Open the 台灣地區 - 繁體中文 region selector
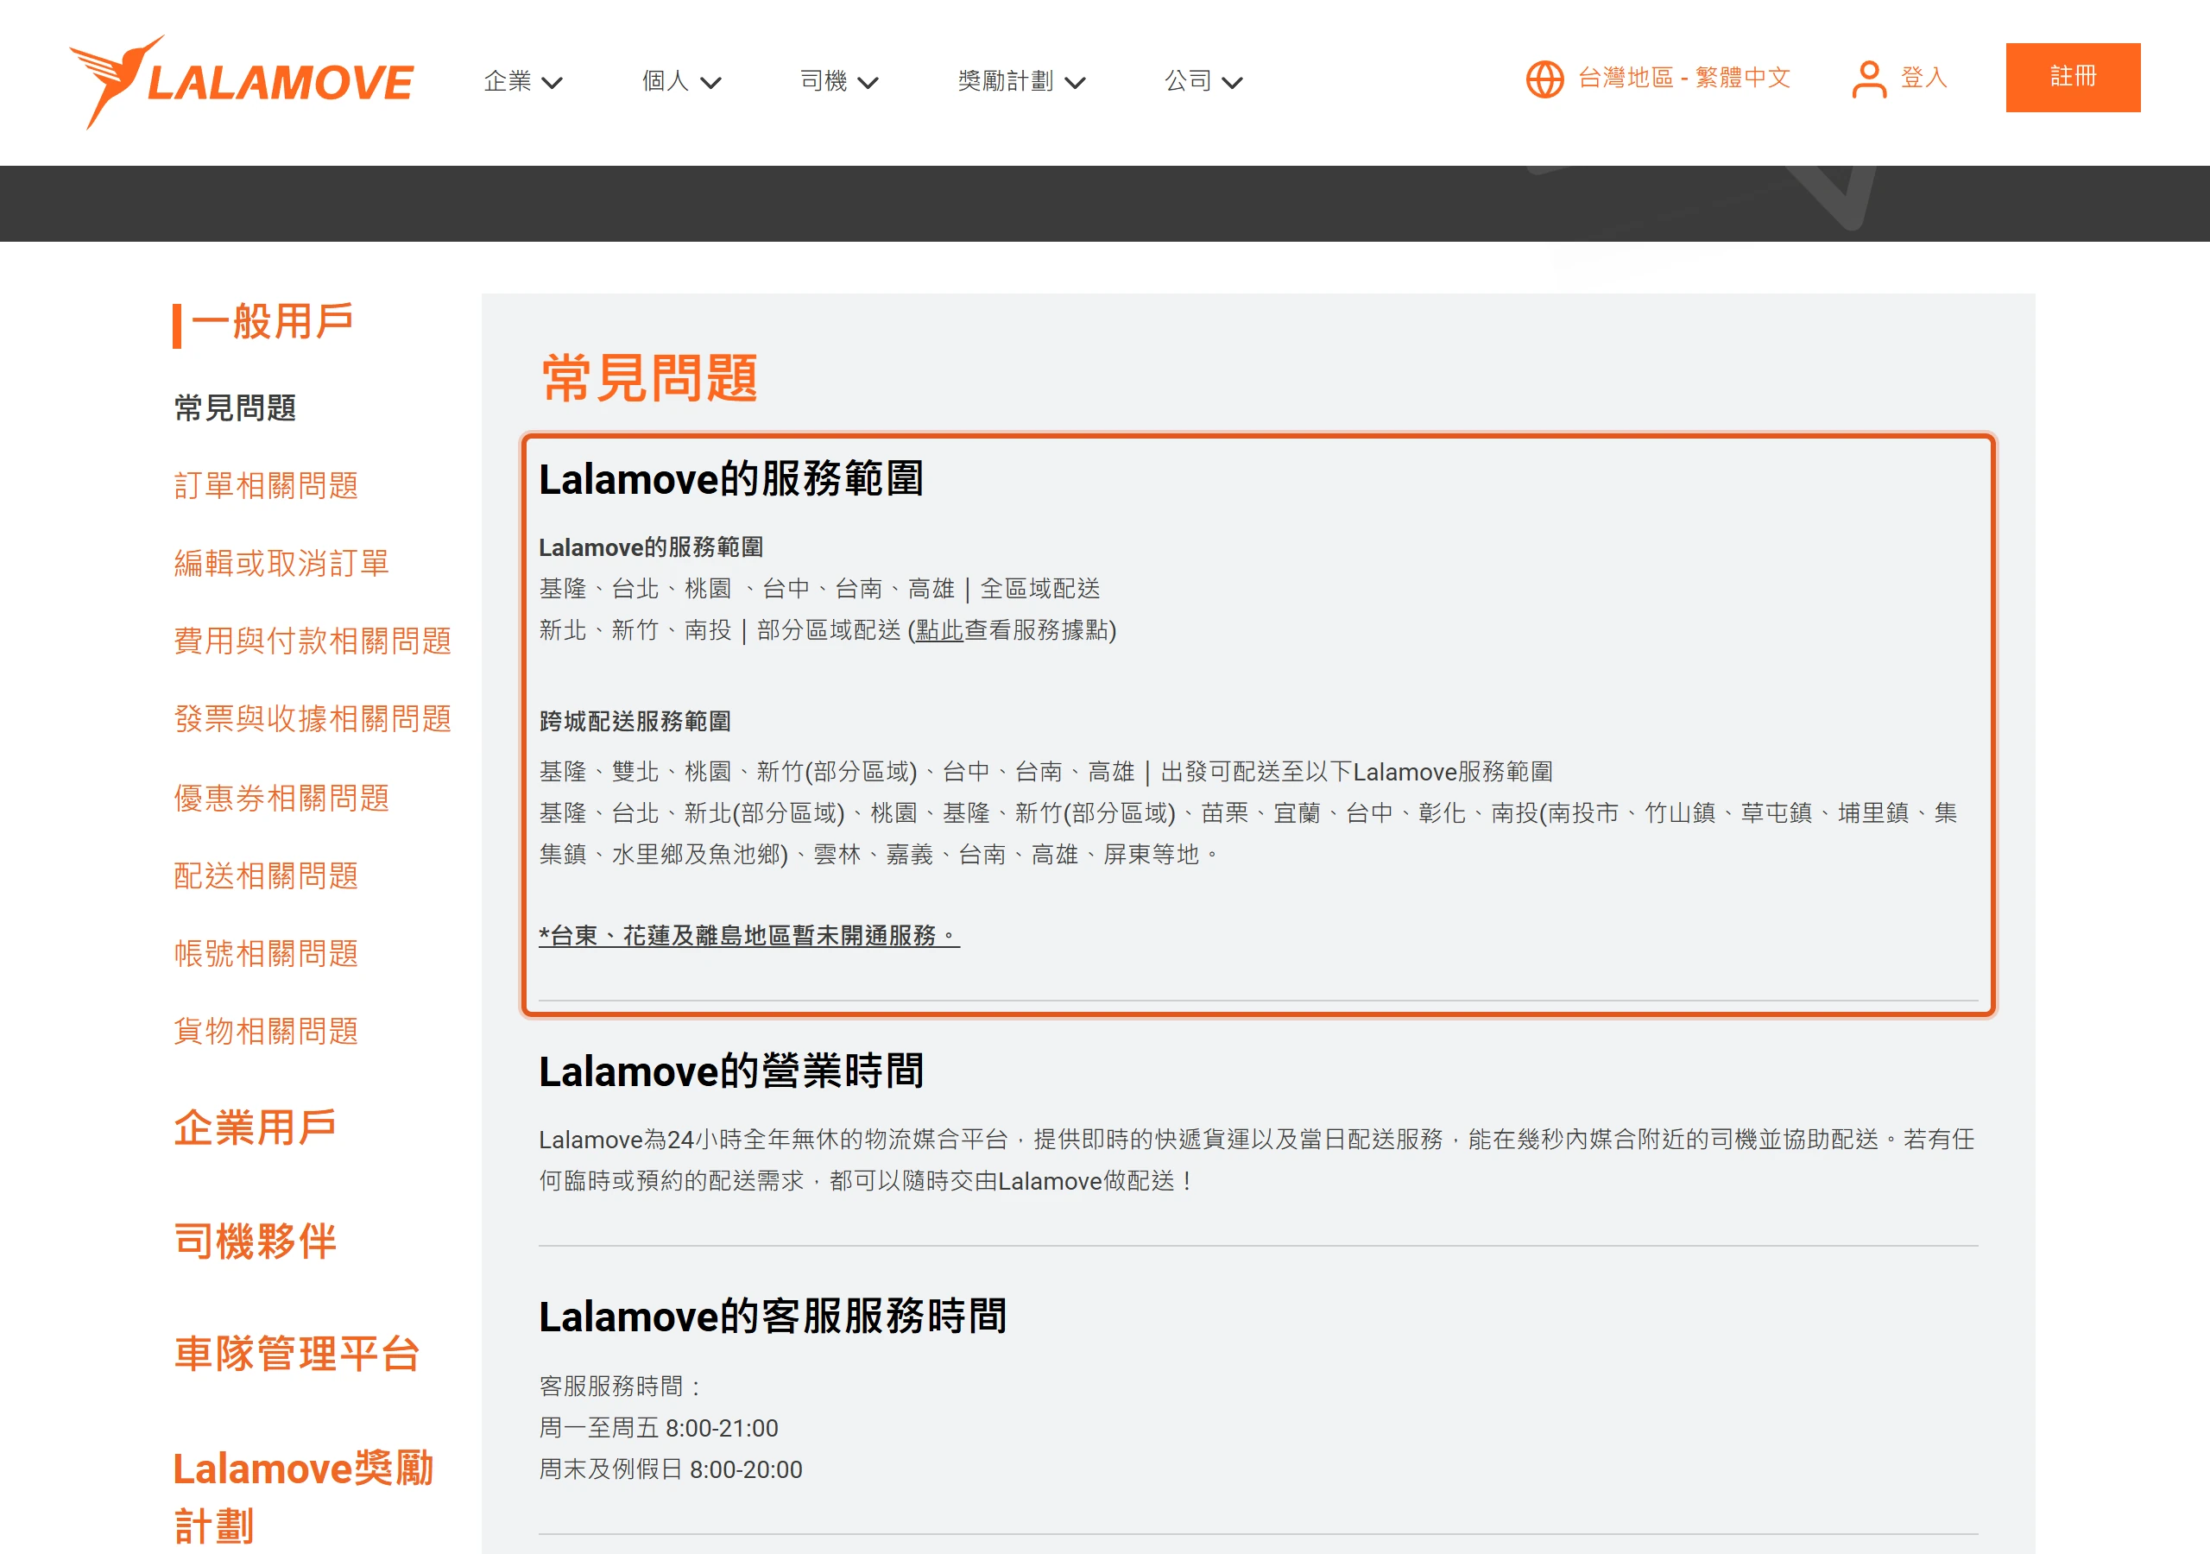Viewport: 2210px width, 1554px height. click(1683, 78)
